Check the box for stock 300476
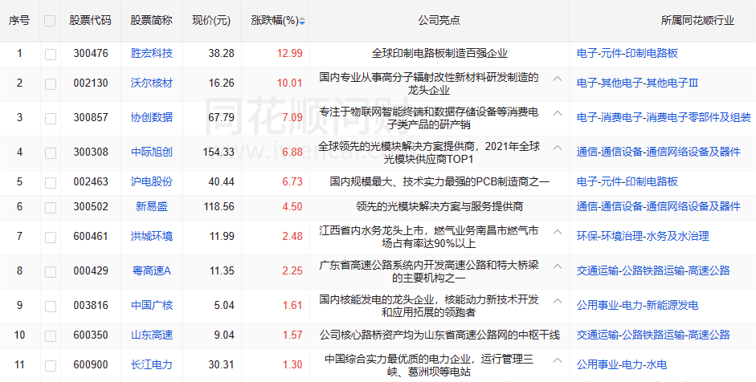This screenshot has height=382, width=756. pyautogui.click(x=51, y=54)
